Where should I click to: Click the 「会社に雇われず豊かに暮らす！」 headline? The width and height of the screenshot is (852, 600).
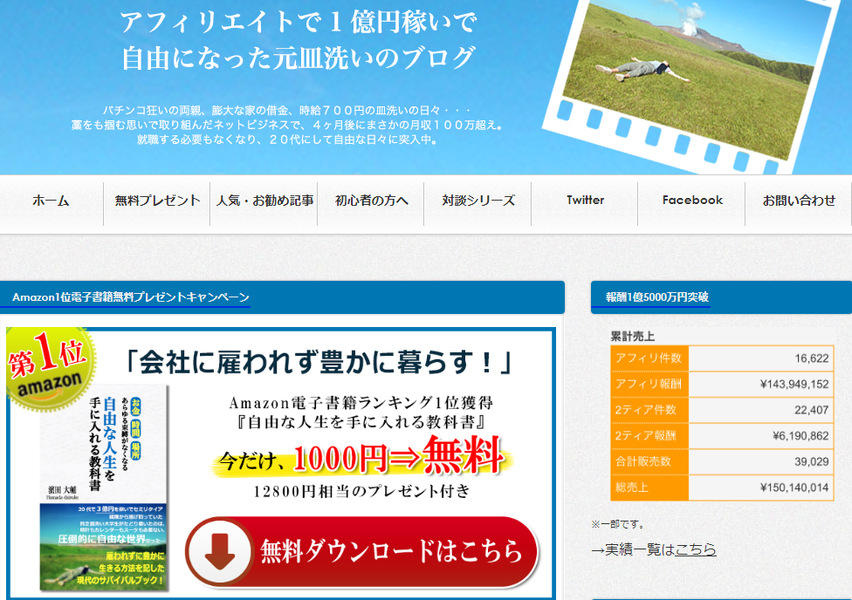318,362
